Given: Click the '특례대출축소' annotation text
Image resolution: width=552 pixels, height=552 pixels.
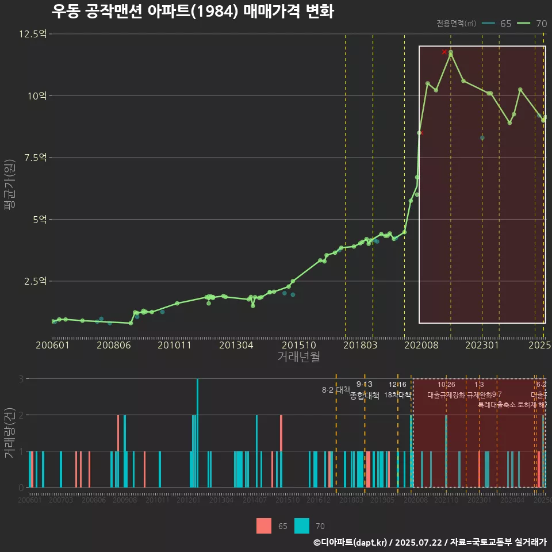Looking at the screenshot, I should coord(497,405).
